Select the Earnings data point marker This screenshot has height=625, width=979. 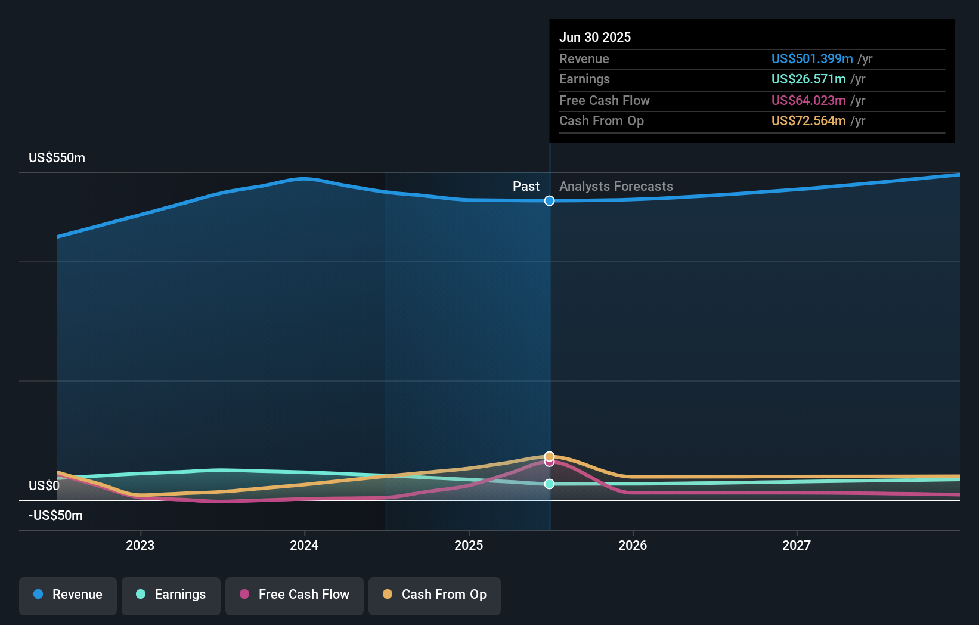click(x=550, y=484)
